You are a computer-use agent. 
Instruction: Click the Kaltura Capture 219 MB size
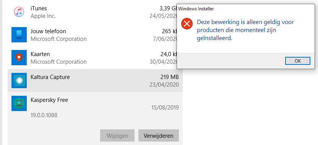tap(169, 77)
